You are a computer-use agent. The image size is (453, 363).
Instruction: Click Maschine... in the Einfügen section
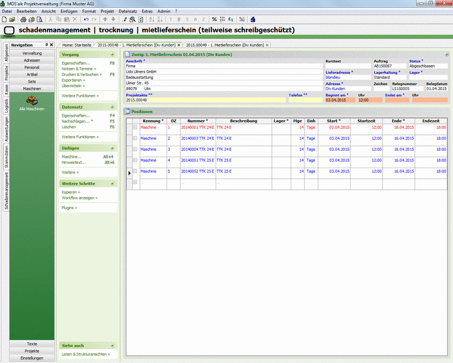(71, 157)
